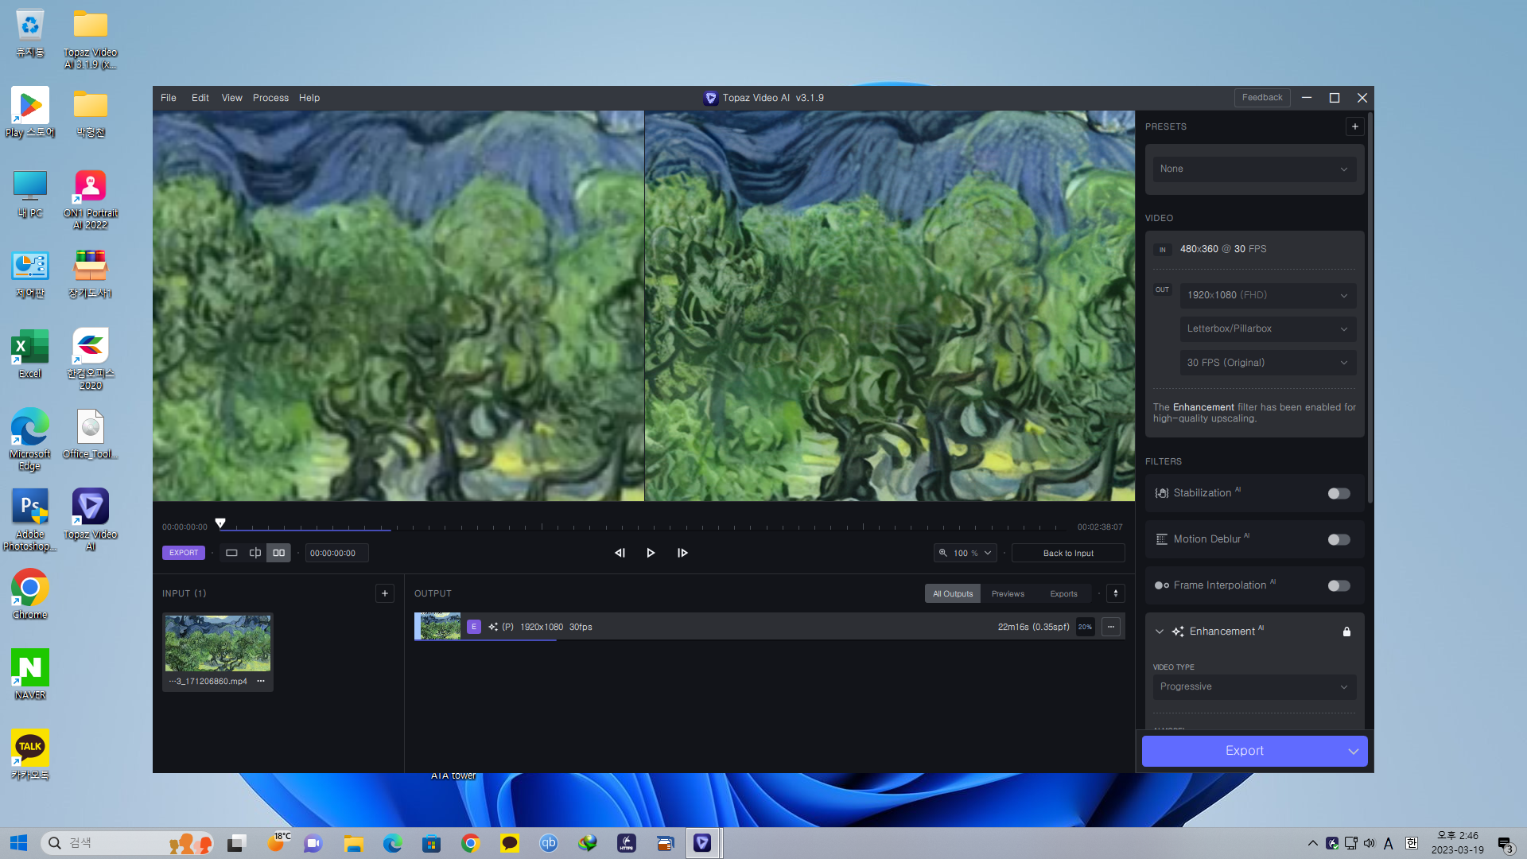Play the video preview
1527x859 pixels.
click(651, 553)
